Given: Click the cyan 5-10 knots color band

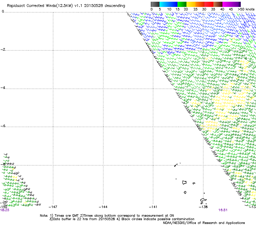Looking at the screenshot, I should coord(164,4).
